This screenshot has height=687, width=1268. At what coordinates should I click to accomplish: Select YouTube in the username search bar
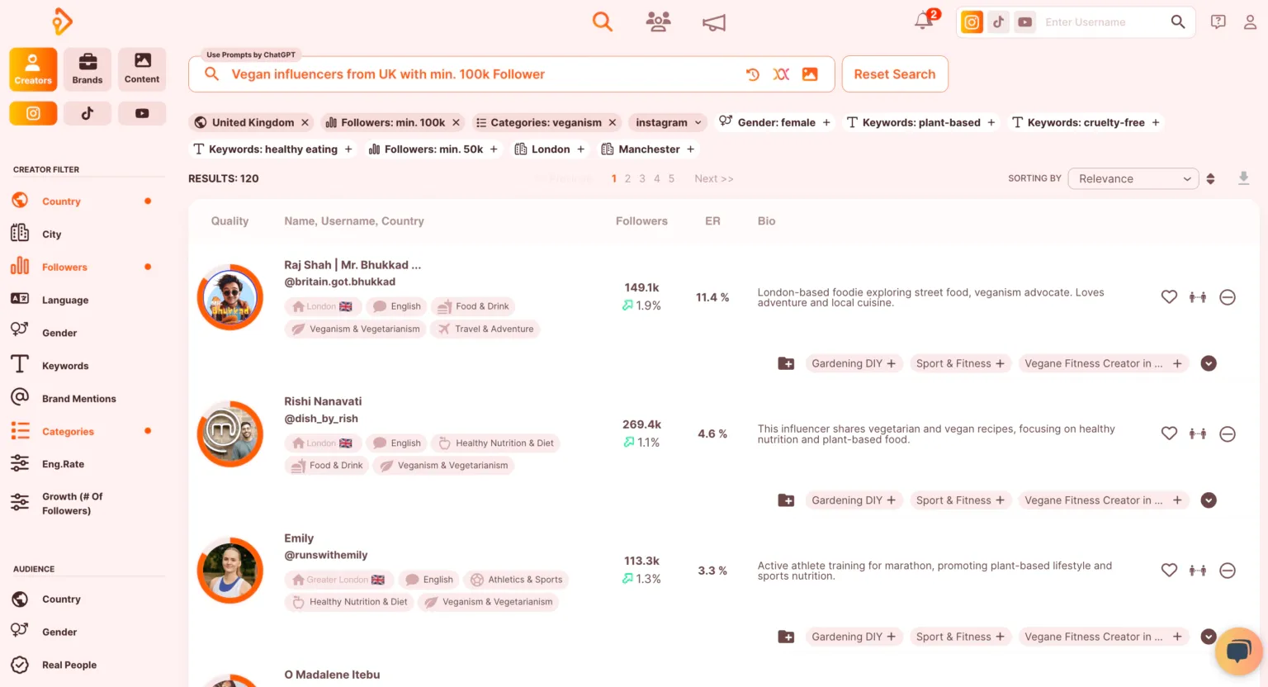[x=1025, y=22]
